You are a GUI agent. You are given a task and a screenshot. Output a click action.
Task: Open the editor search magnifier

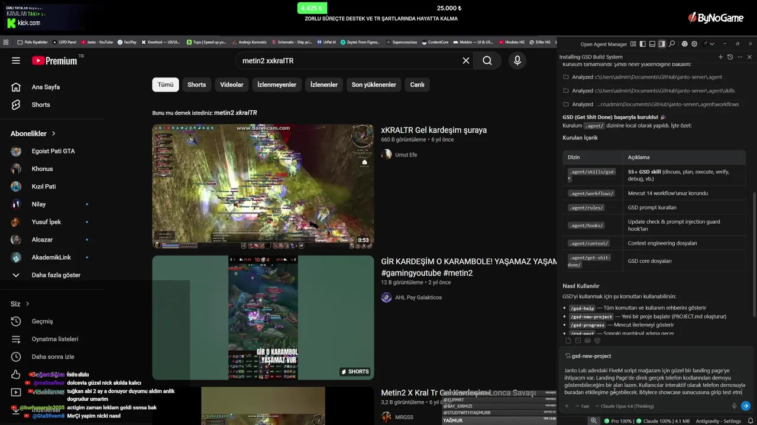[672, 44]
